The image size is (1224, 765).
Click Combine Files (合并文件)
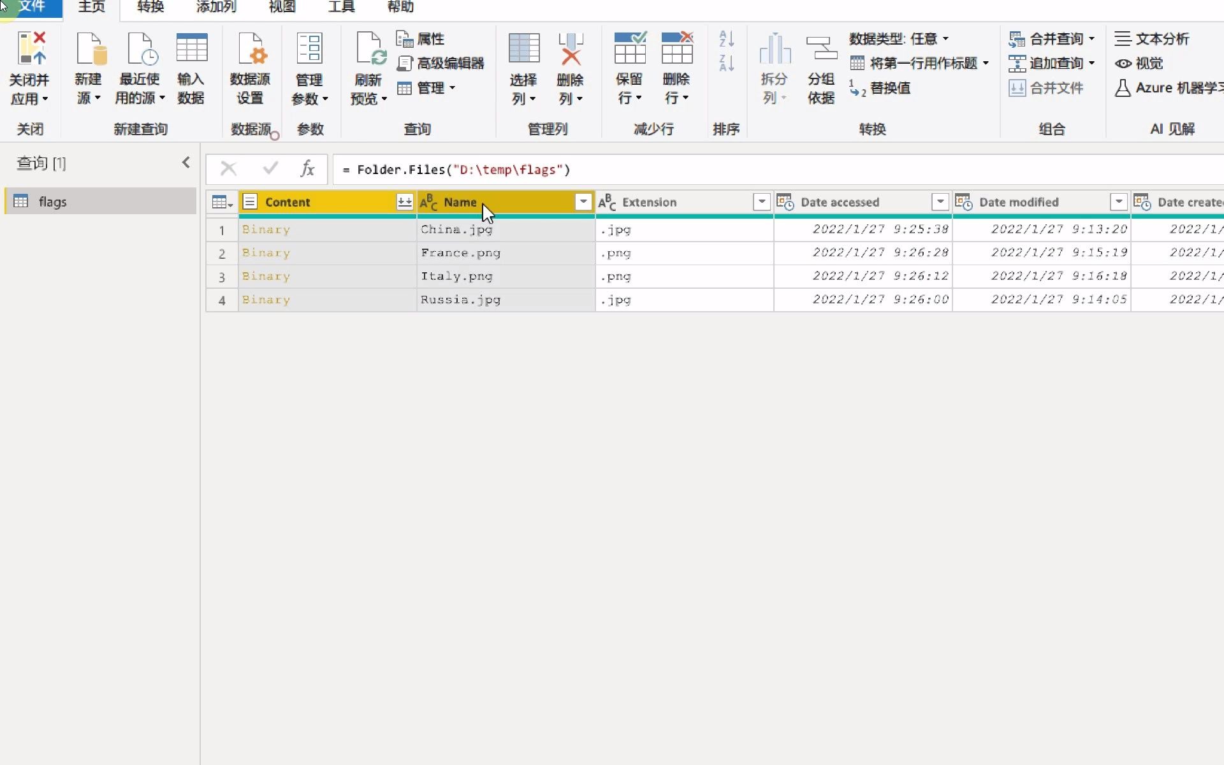tap(1045, 88)
